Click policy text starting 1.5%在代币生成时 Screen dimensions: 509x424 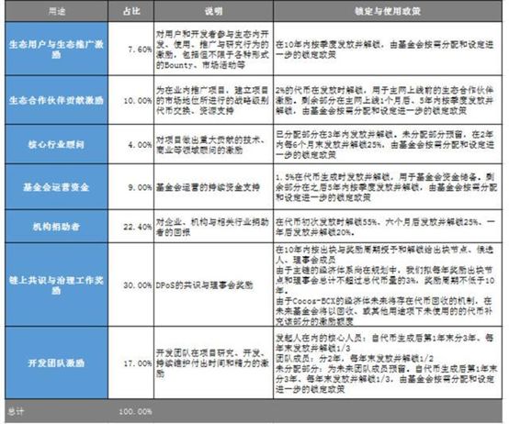click(x=388, y=186)
